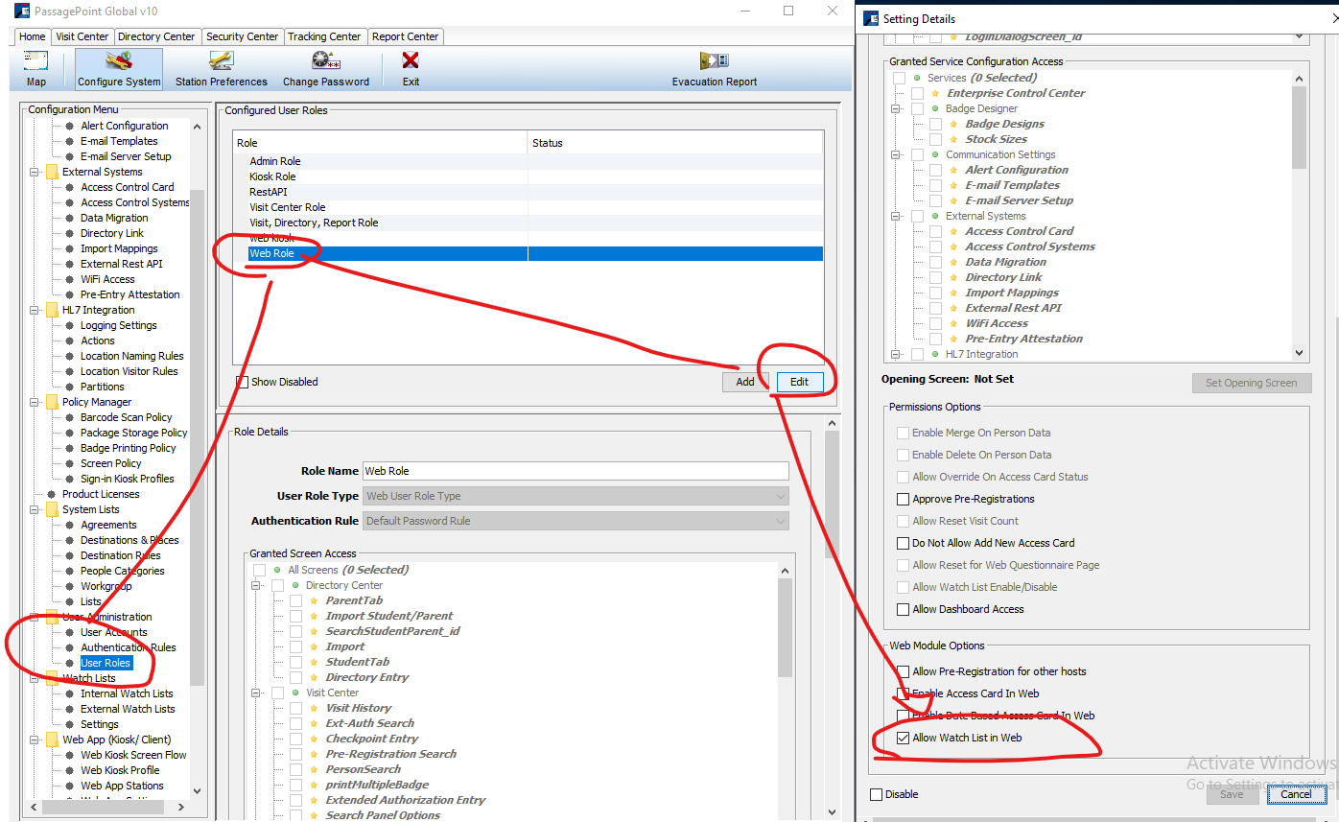1339x822 pixels.
Task: Switch to the Visit Center tab
Action: (82, 36)
